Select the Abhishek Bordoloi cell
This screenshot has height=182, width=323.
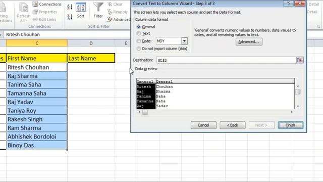[x=37, y=136]
